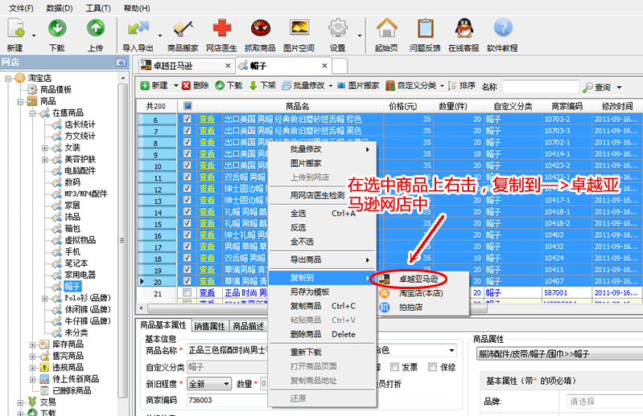Click the 查询 search button
Image resolution: width=643 pixels, height=416 pixels.
[x=597, y=87]
